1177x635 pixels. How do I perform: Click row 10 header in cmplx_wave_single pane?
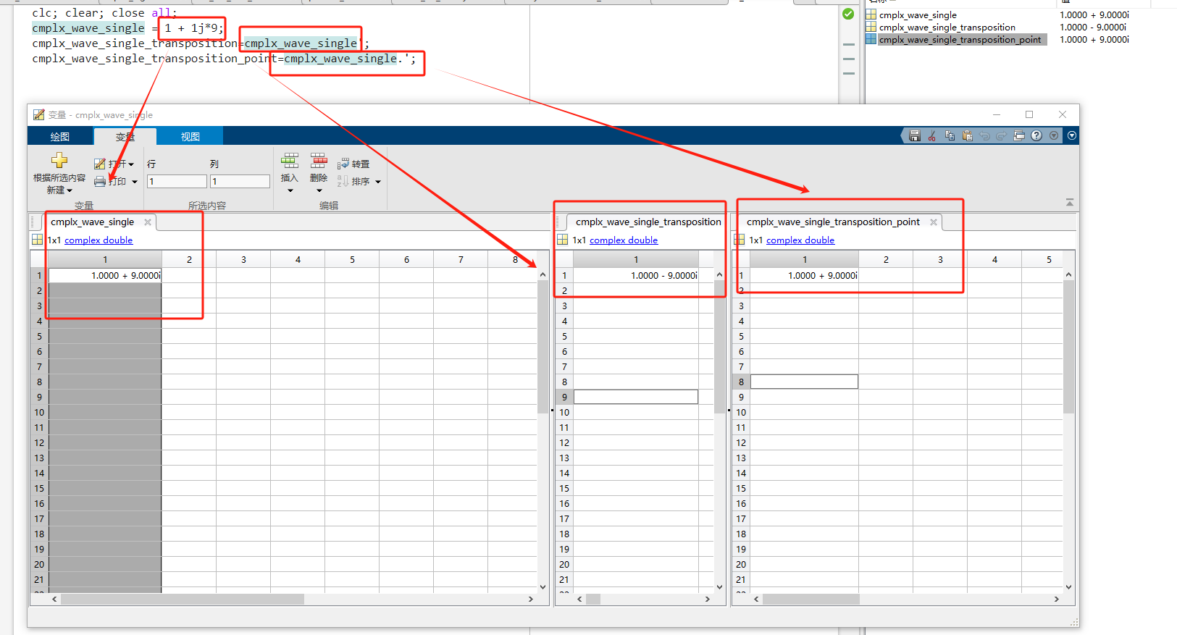pyautogui.click(x=39, y=412)
